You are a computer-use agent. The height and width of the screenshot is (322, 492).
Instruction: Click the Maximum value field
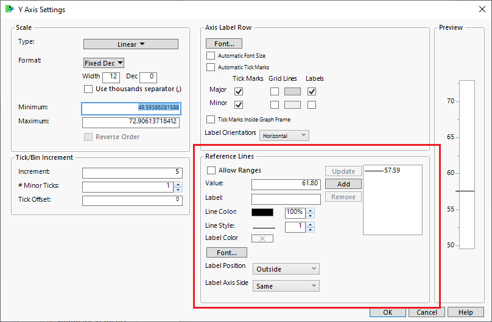point(131,122)
